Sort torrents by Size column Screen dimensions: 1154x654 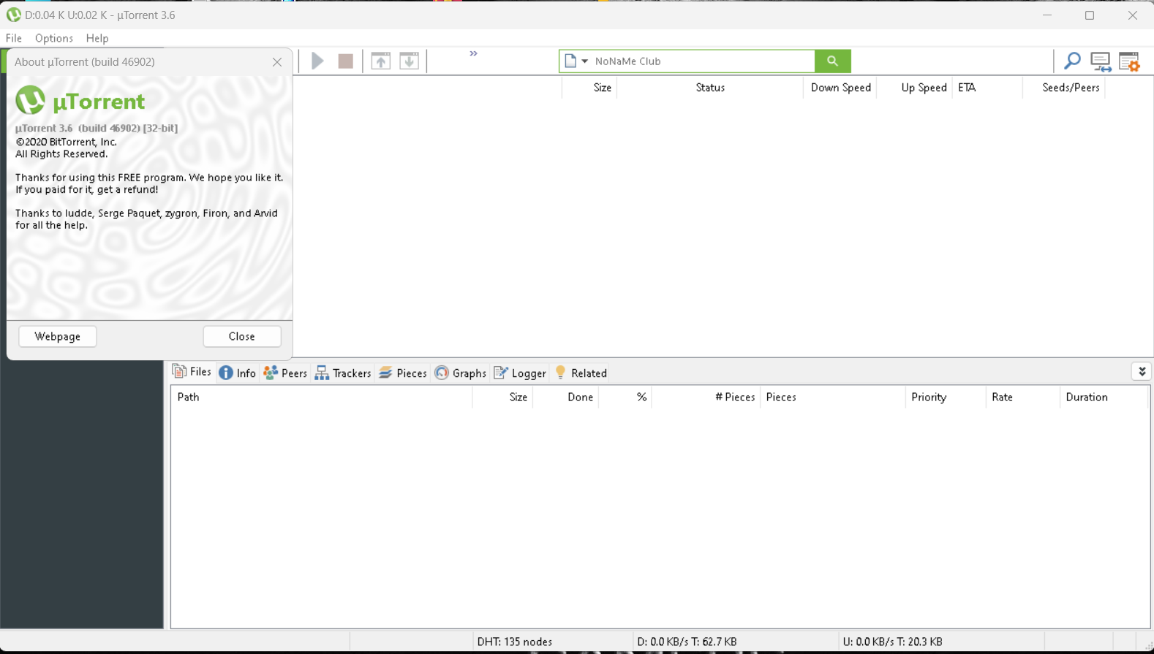pyautogui.click(x=589, y=88)
